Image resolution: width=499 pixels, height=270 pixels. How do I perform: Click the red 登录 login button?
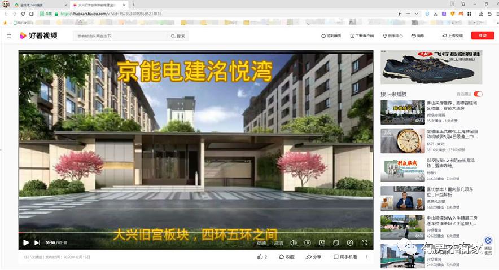click(x=483, y=36)
